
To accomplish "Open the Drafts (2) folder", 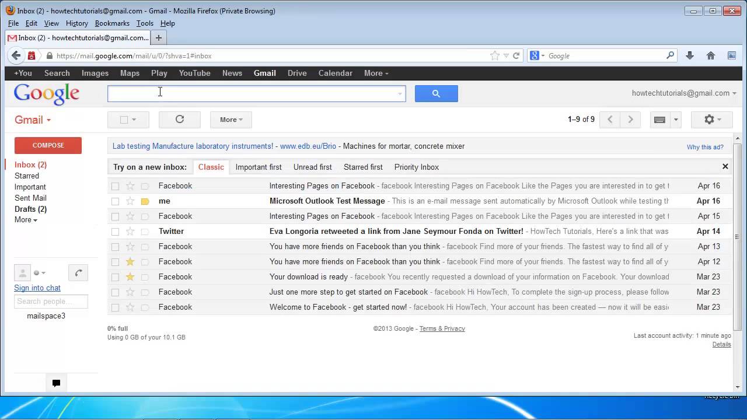I will coord(30,209).
